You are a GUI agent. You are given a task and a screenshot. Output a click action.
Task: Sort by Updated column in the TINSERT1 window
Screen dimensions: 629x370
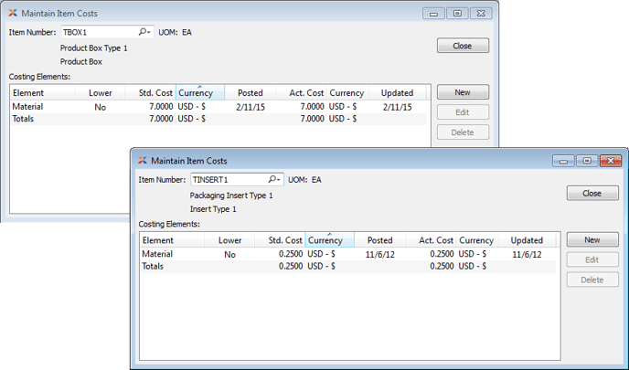(527, 240)
